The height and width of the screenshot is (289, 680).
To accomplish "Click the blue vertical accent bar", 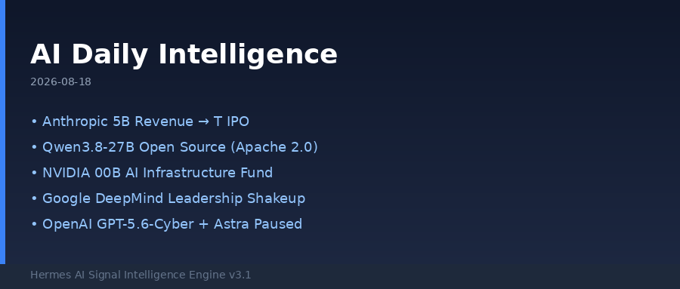I will [x=2, y=132].
